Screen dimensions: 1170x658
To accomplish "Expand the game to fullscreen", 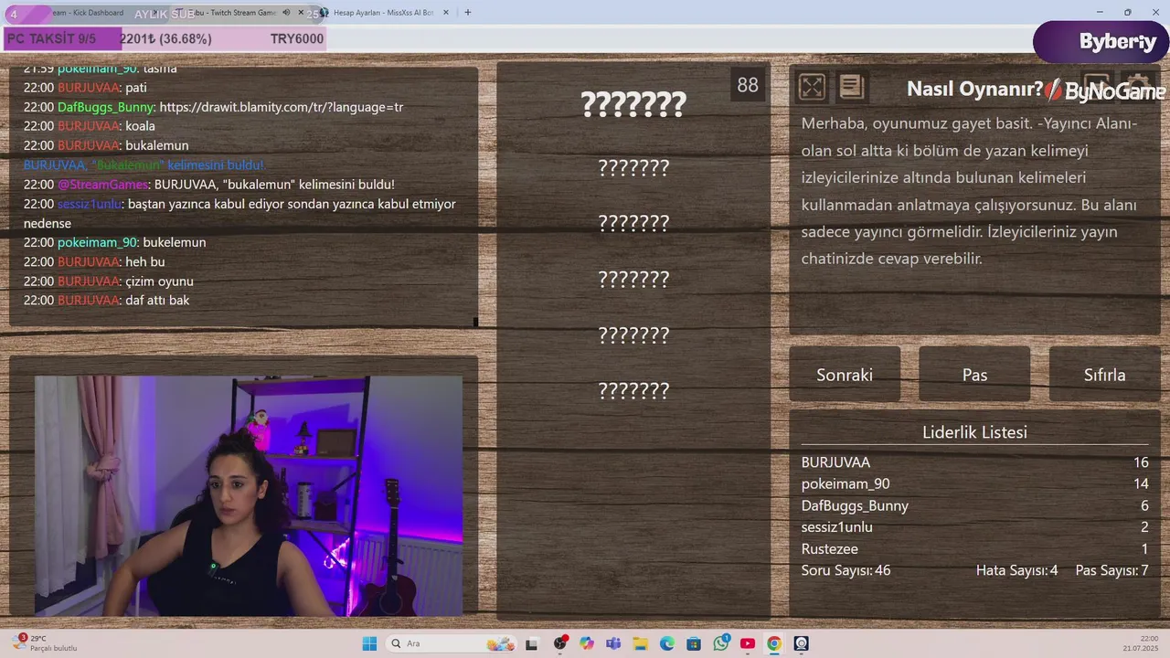I will (812, 87).
